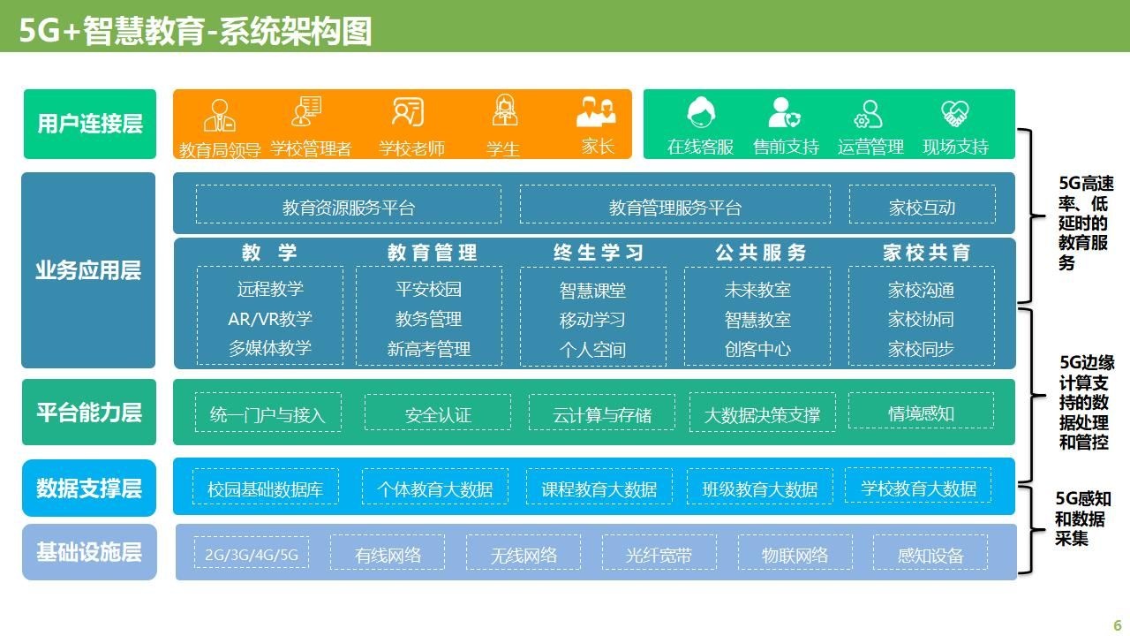The image size is (1130, 636).
Task: Click the 公共服务 column heading
Action: (x=762, y=253)
